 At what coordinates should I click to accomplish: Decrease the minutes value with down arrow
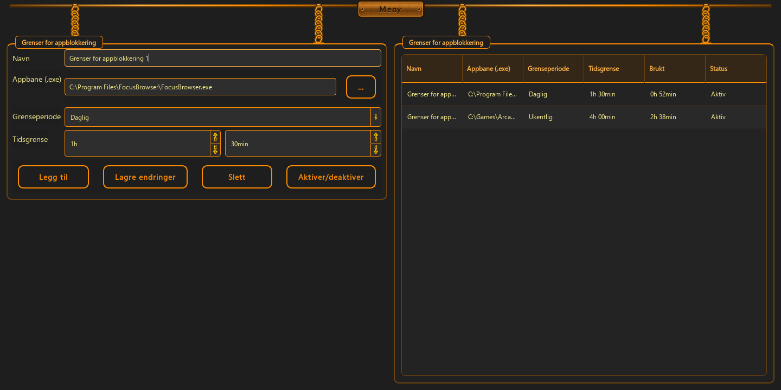(x=376, y=149)
